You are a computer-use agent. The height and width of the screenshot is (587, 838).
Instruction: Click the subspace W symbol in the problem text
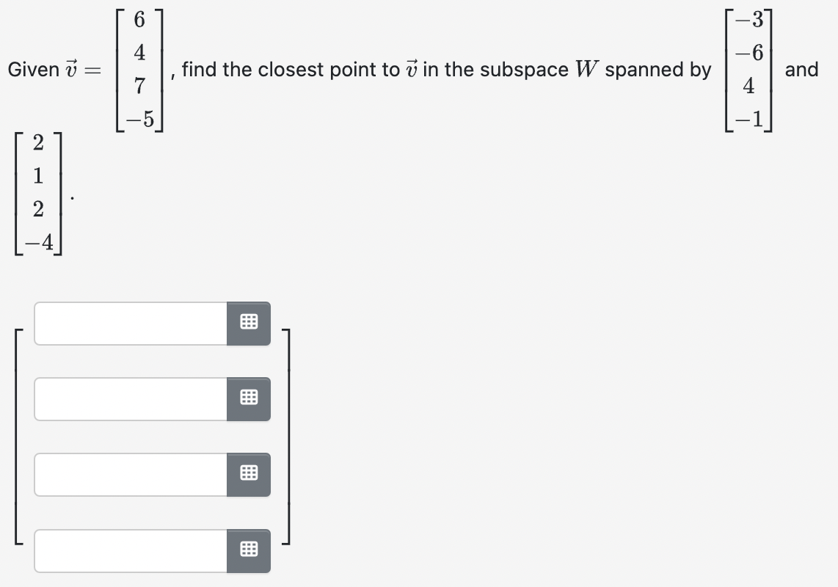tap(586, 69)
